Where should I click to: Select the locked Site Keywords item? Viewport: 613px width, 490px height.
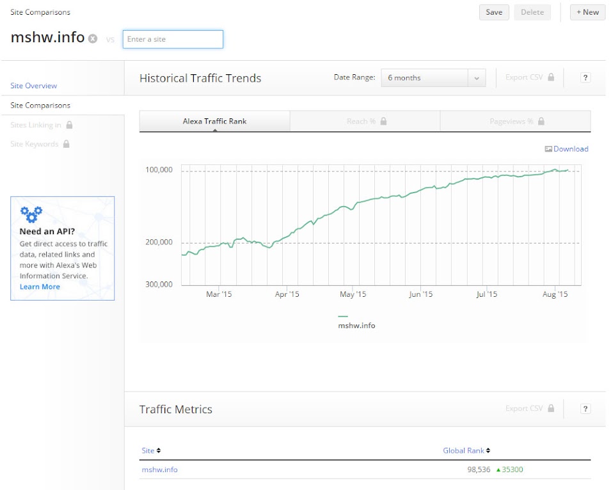point(35,144)
